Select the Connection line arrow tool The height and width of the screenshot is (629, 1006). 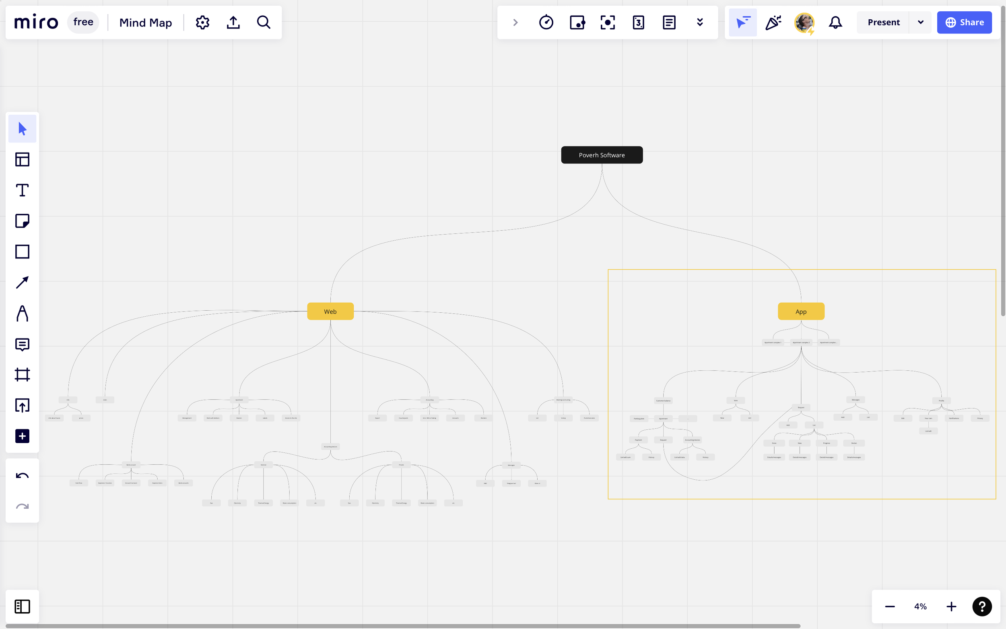22,283
